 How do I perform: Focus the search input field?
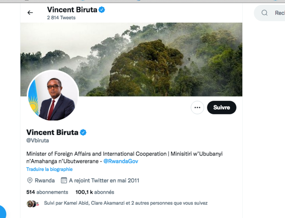coord(278,13)
